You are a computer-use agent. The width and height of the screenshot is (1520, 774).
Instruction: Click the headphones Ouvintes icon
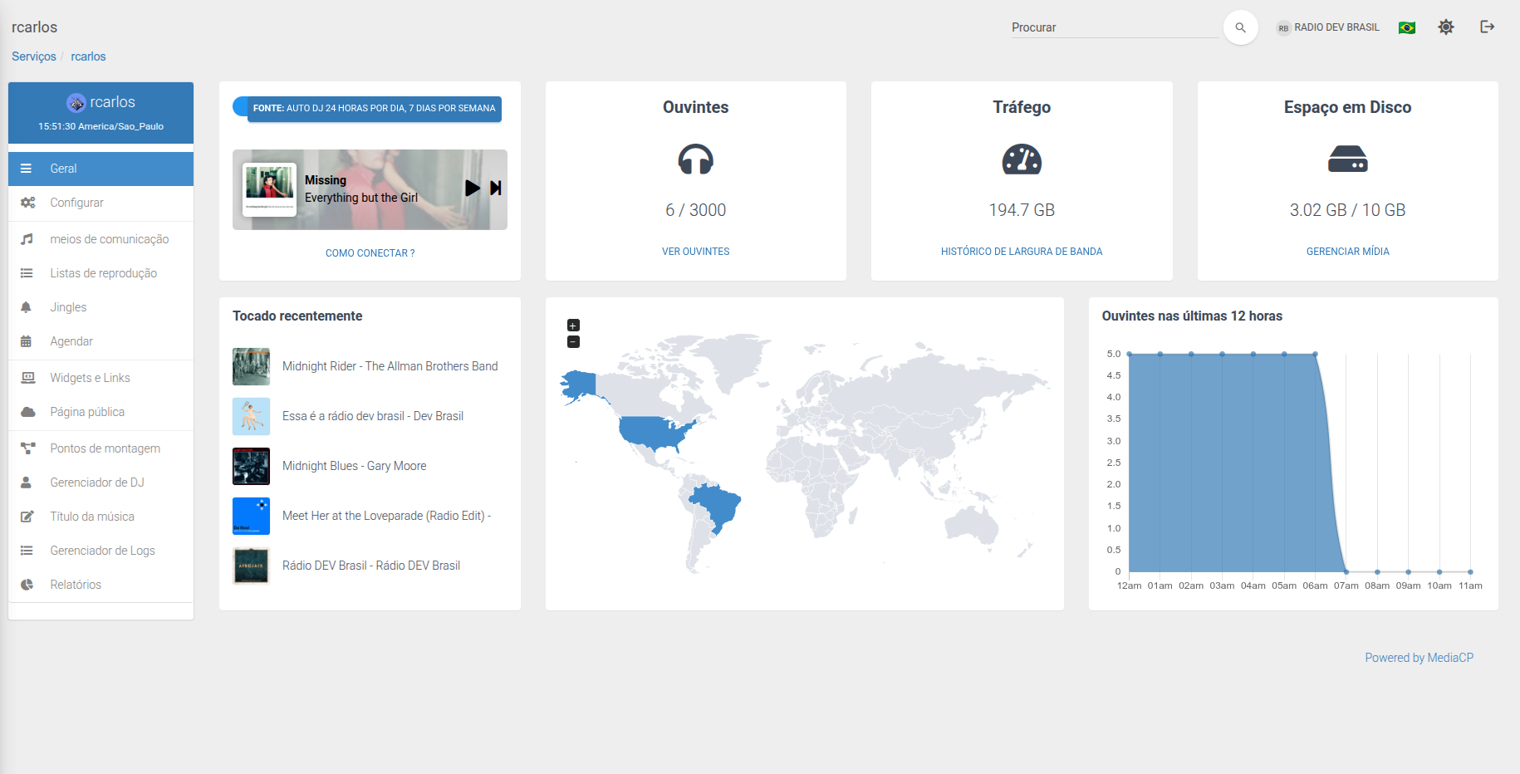pyautogui.click(x=695, y=159)
